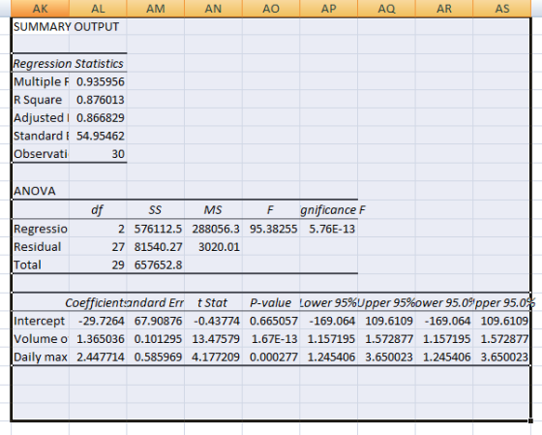Click the SS header cell
This screenshot has width=542, height=435.
pyautogui.click(x=156, y=209)
